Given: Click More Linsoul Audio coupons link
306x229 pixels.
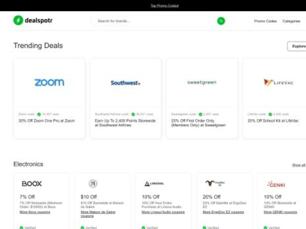Looking at the screenshot, I should [x=163, y=212].
